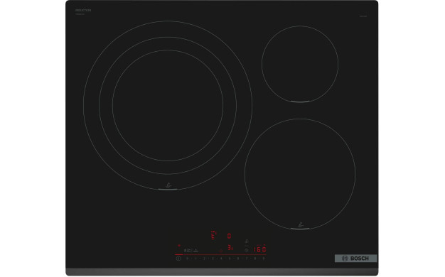
Task: Tap the power on/off symbol
Action: [178, 259]
